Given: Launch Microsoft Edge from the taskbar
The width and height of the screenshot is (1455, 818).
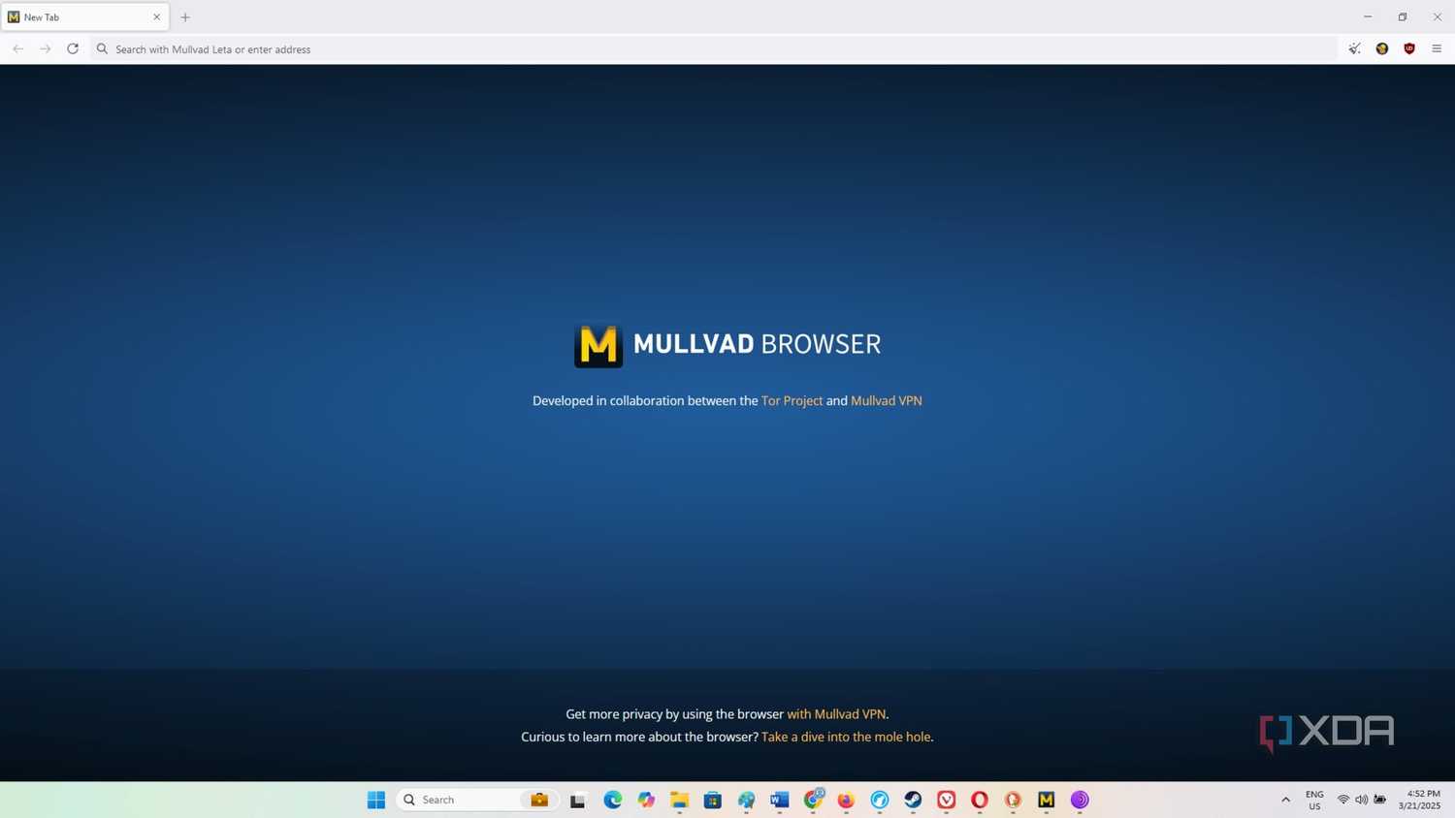Looking at the screenshot, I should pyautogui.click(x=612, y=800).
